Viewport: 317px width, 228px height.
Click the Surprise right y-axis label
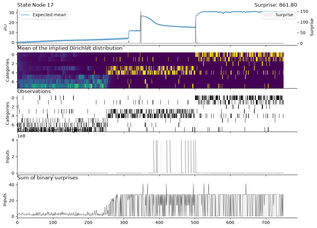click(x=312, y=27)
